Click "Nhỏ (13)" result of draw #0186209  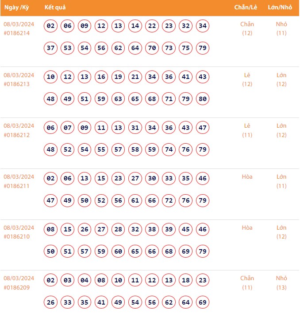[x=281, y=283]
